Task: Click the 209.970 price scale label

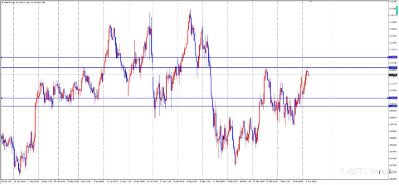Action: click(x=393, y=111)
